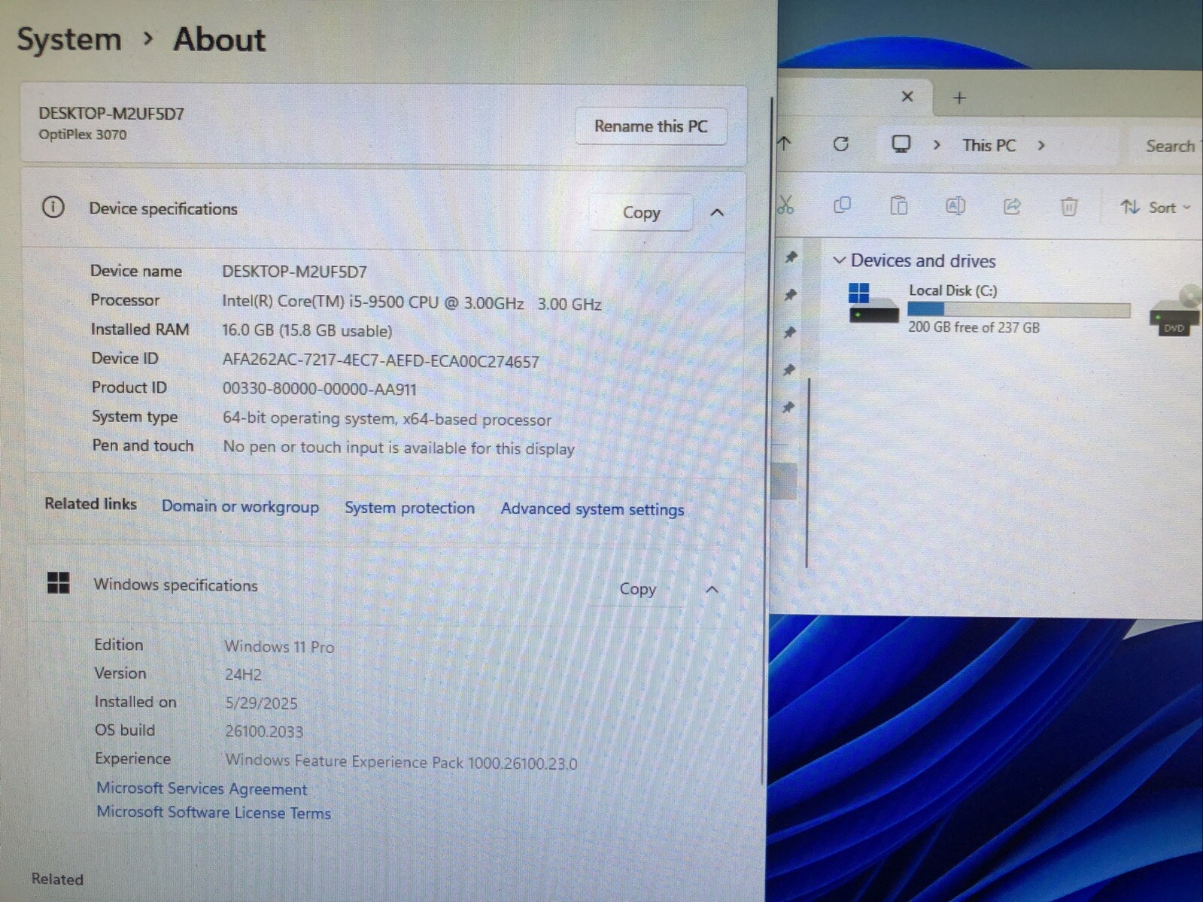The width and height of the screenshot is (1203, 902).
Task: Copy the Device specifications
Action: click(640, 213)
